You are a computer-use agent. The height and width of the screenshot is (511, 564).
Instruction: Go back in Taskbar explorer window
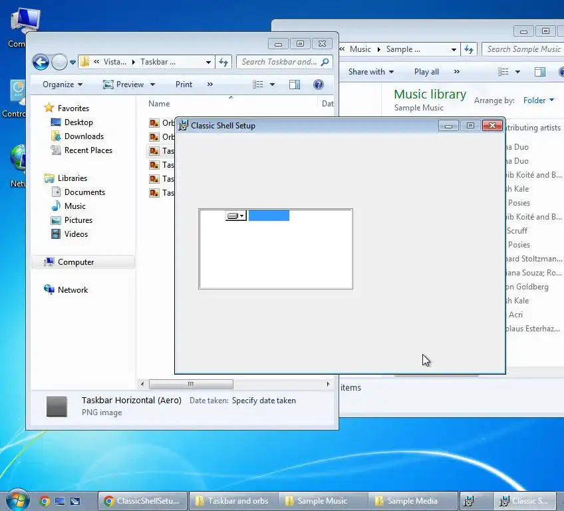pyautogui.click(x=41, y=63)
